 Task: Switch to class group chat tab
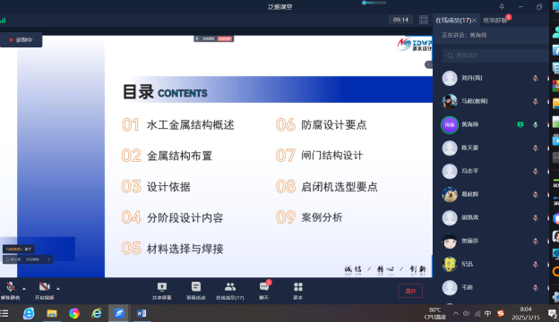click(494, 21)
